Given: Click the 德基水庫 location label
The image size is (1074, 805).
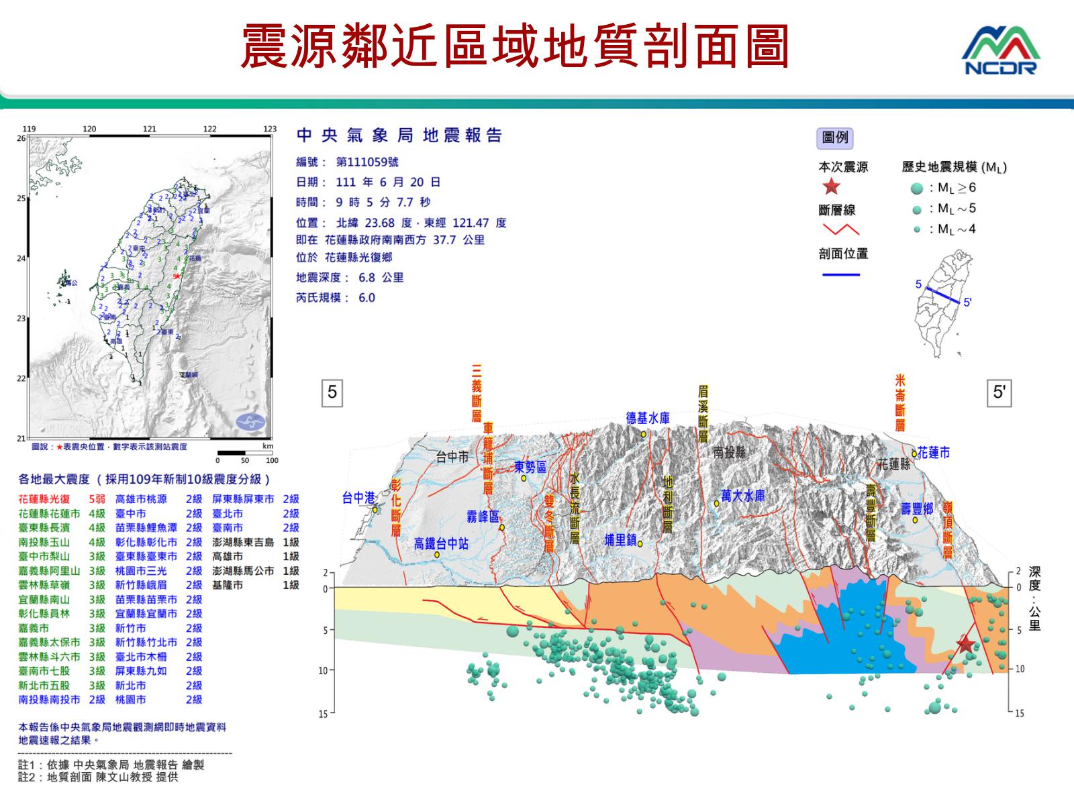Looking at the screenshot, I should pyautogui.click(x=648, y=418).
